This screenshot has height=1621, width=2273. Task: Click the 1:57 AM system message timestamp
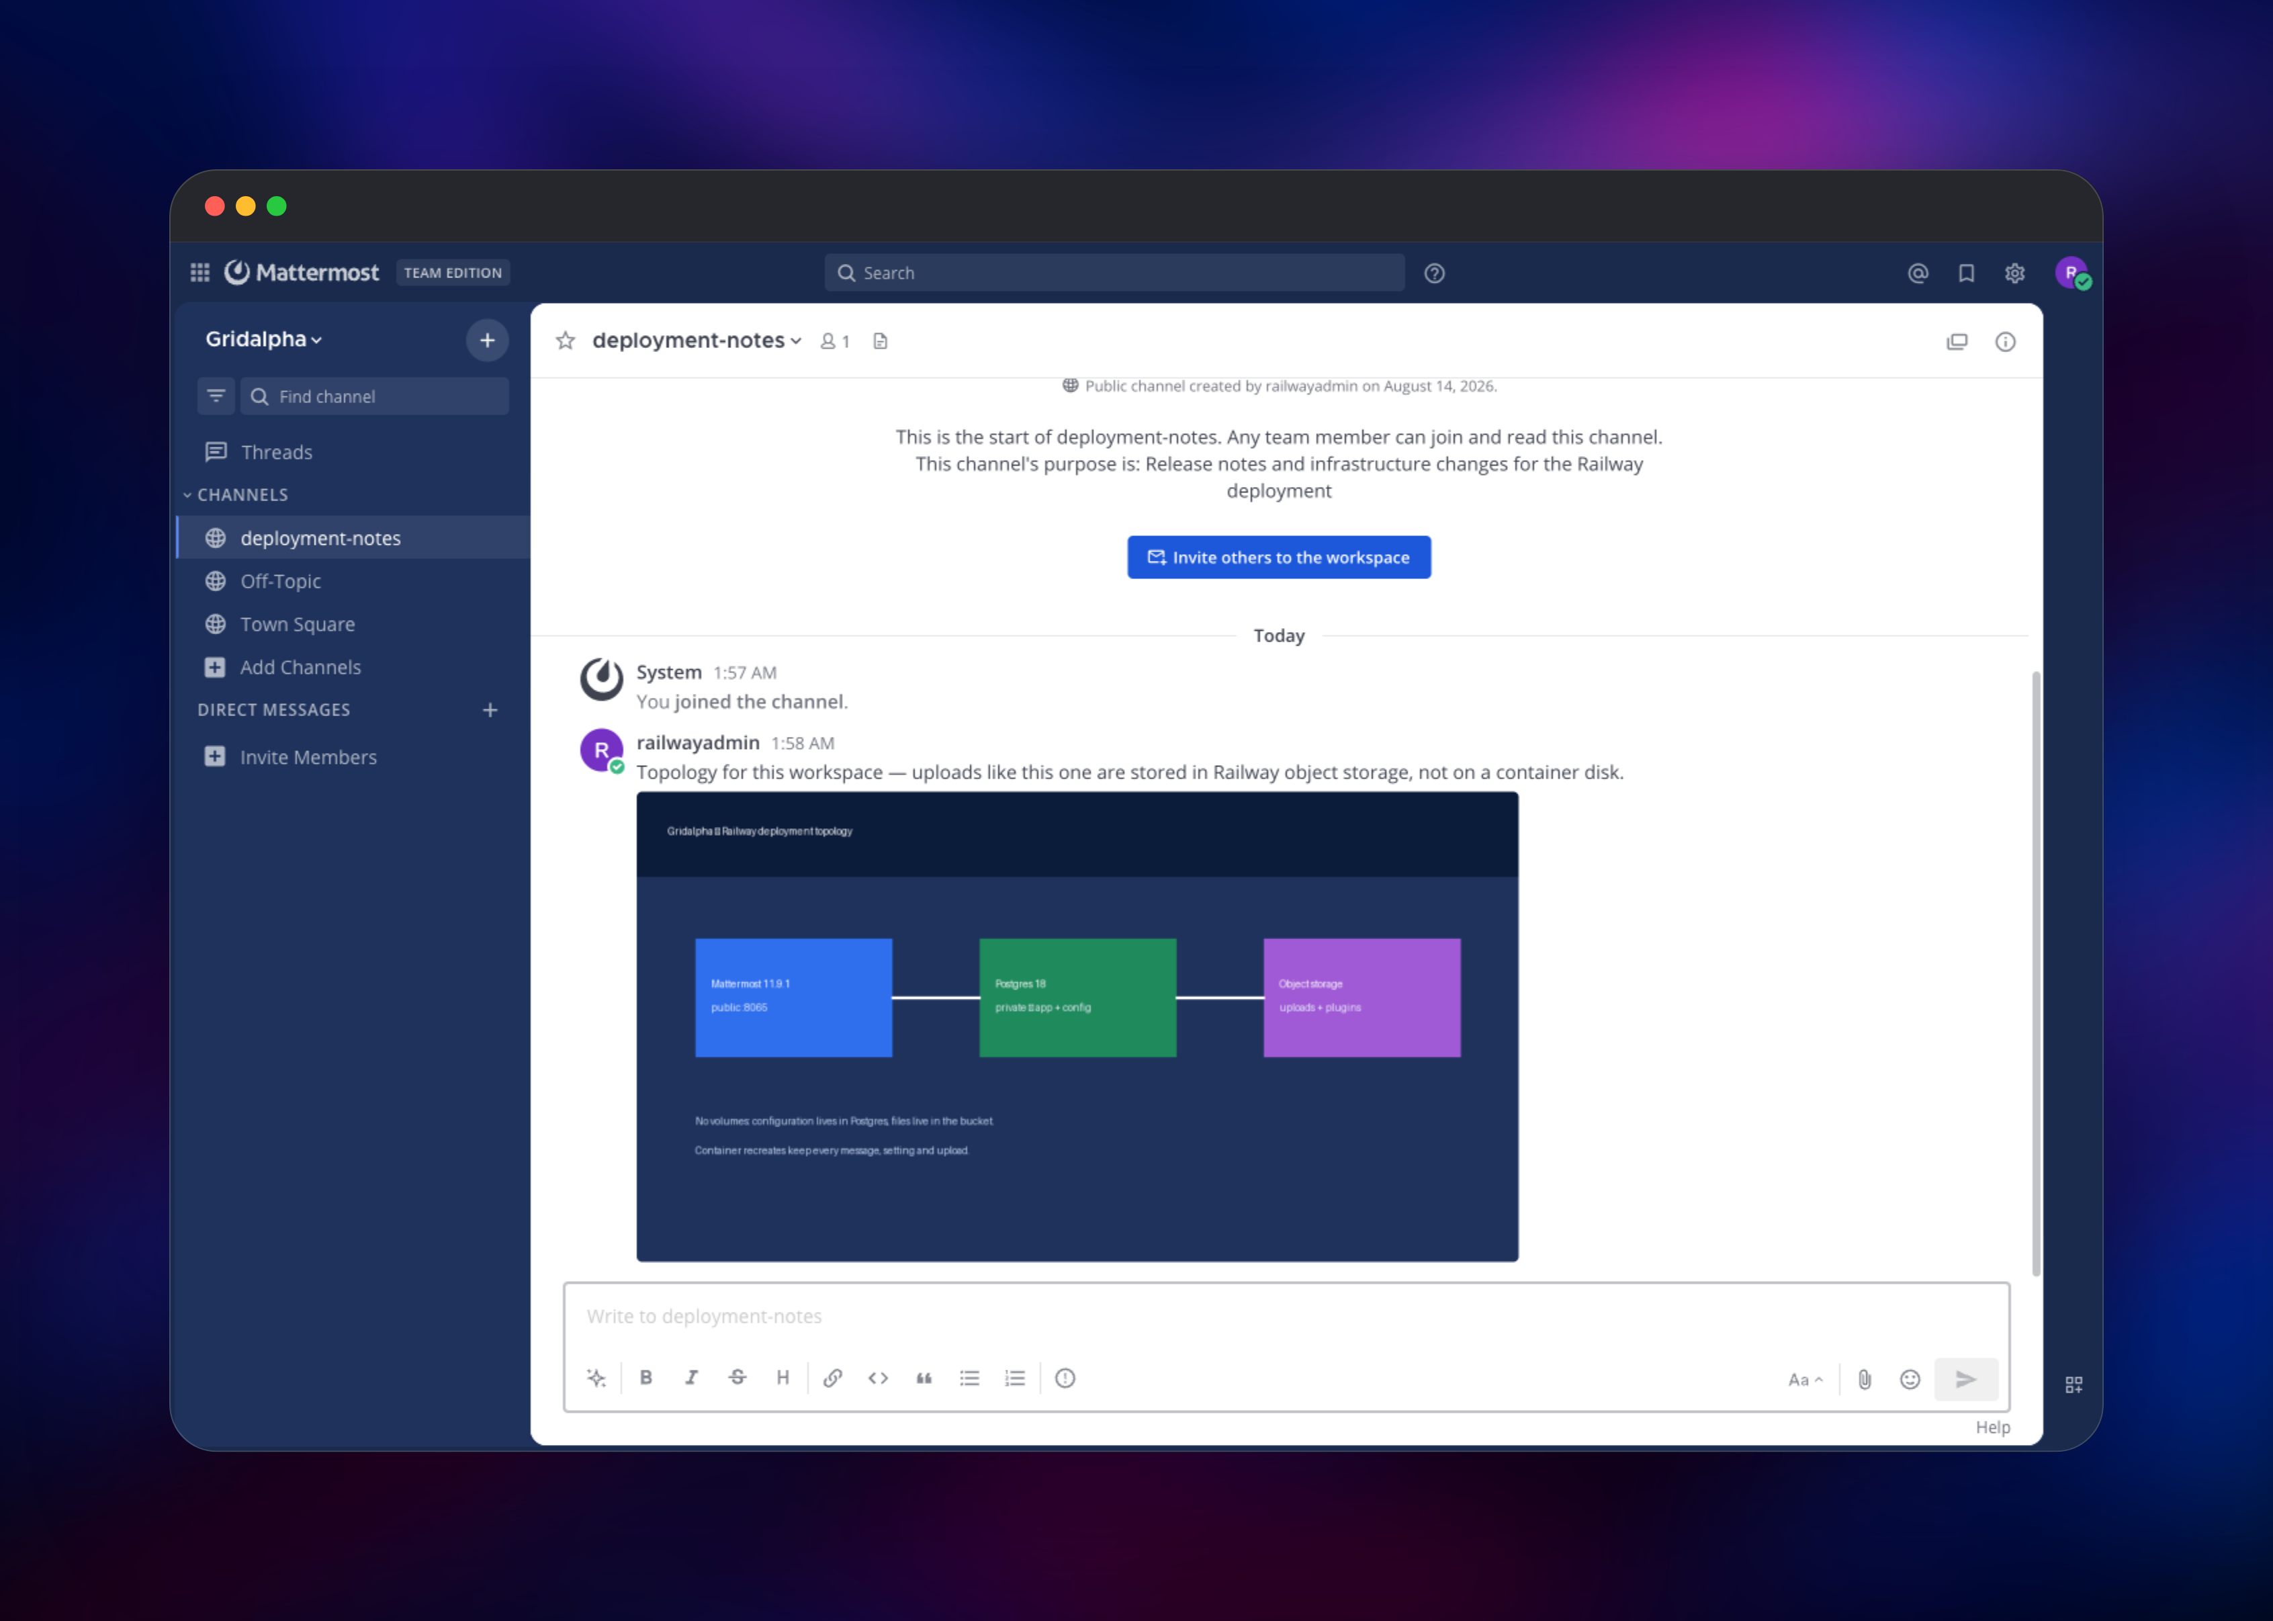[x=744, y=672]
